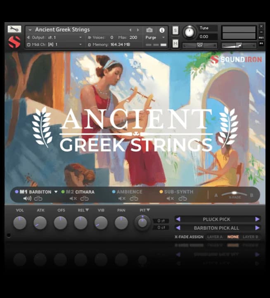Unmute the Sub-Synth layer
Screen dimensions: 270x298
(170, 199)
